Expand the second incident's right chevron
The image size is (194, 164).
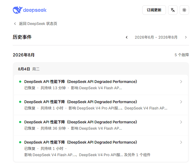tap(181, 102)
